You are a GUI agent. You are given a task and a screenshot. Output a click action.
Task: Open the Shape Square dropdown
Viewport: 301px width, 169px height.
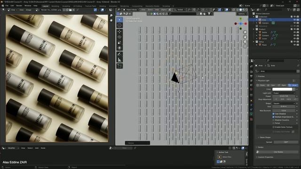click(x=284, y=103)
